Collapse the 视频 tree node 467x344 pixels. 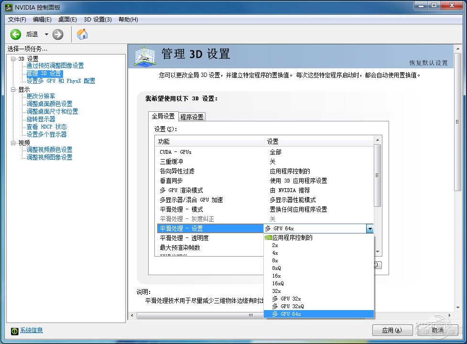(x=13, y=143)
